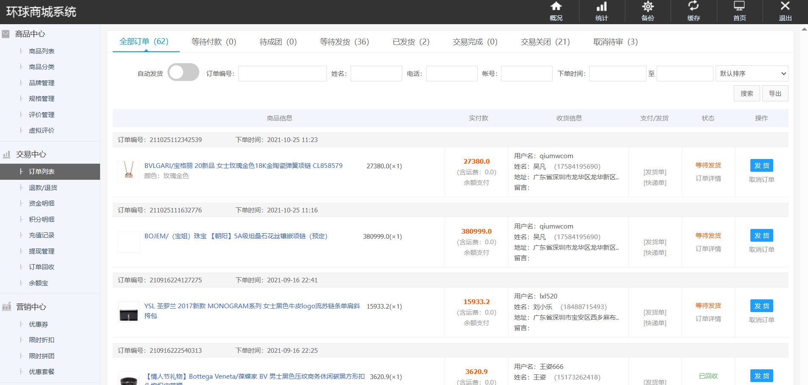Screen dimensions: 808x385
Task: Open 商品列表 in the sidebar
Action: click(x=42, y=51)
